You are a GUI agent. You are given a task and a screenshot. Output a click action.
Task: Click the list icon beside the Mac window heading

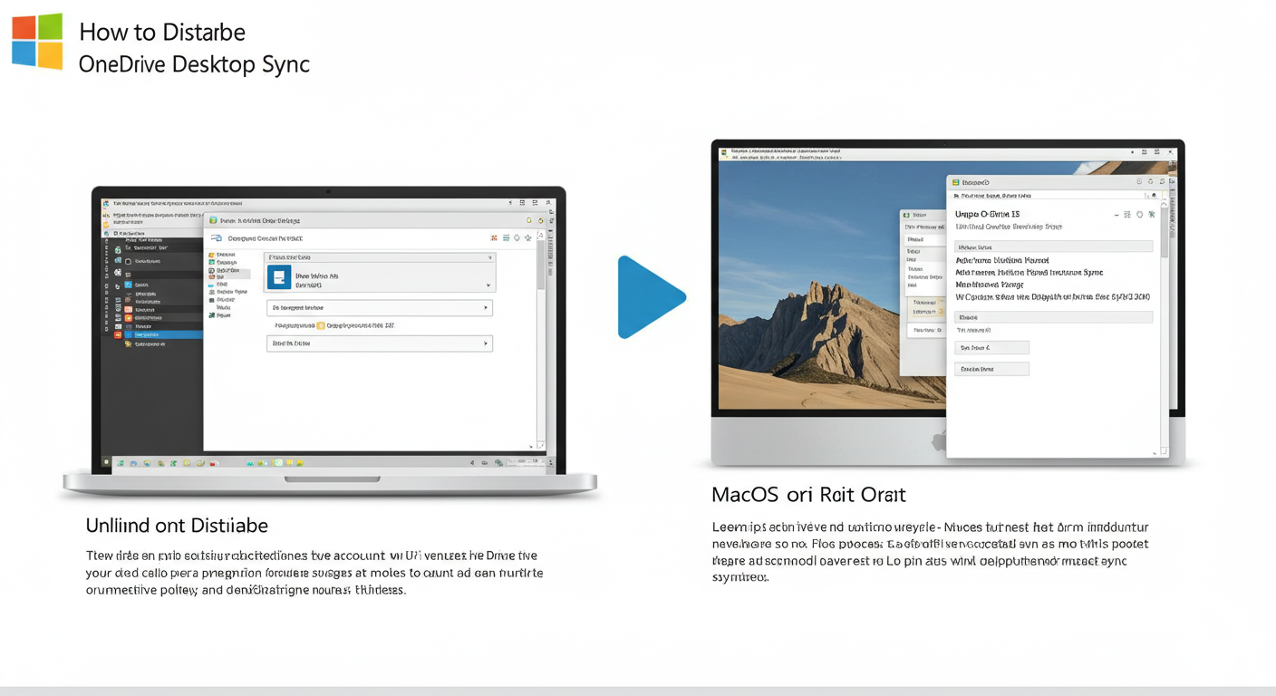pyautogui.click(x=1127, y=215)
